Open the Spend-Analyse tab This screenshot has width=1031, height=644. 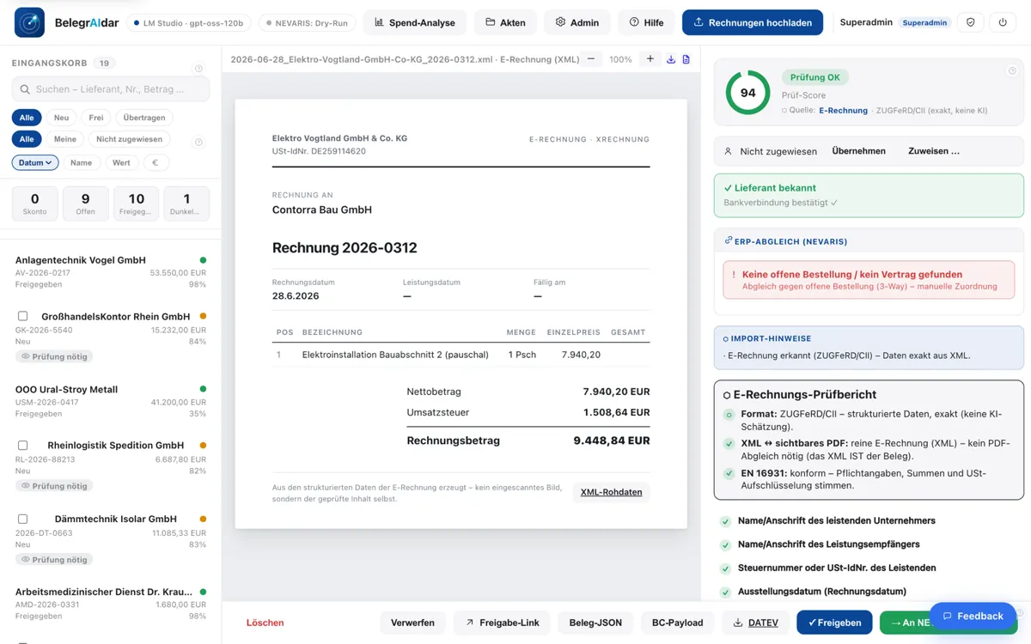pyautogui.click(x=415, y=22)
